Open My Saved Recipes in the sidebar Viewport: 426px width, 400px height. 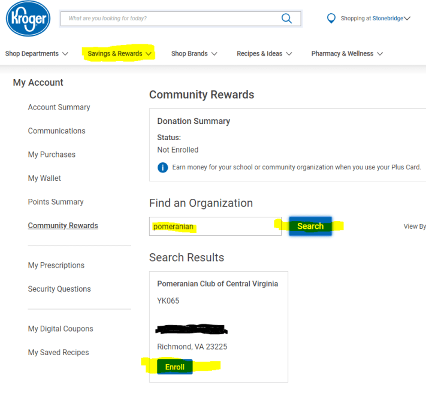tap(58, 353)
